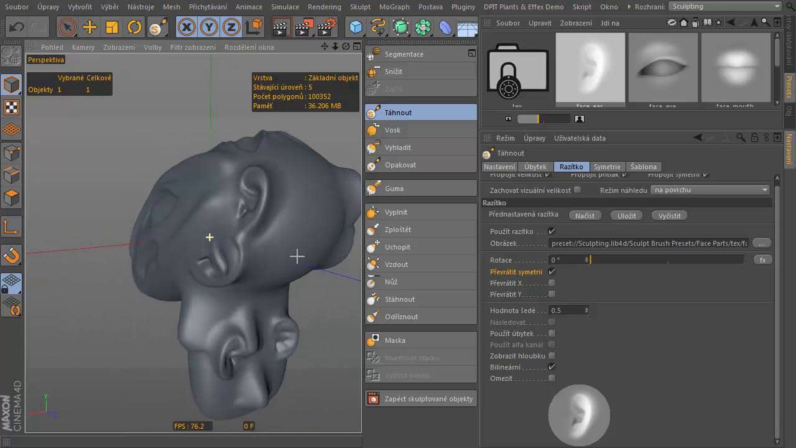The width and height of the screenshot is (796, 448).
Task: Open viewport Zobrazení menu
Action: (119, 47)
